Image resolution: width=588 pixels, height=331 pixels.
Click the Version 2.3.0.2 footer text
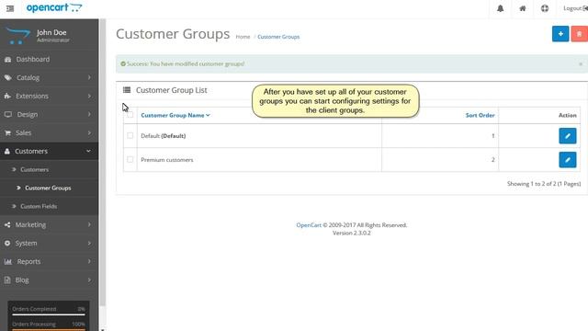click(351, 233)
